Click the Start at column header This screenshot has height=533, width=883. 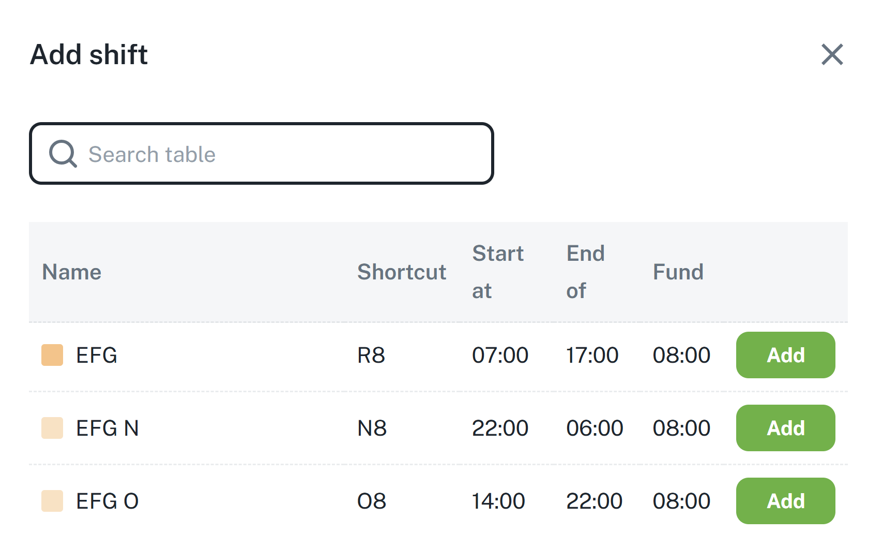click(497, 272)
